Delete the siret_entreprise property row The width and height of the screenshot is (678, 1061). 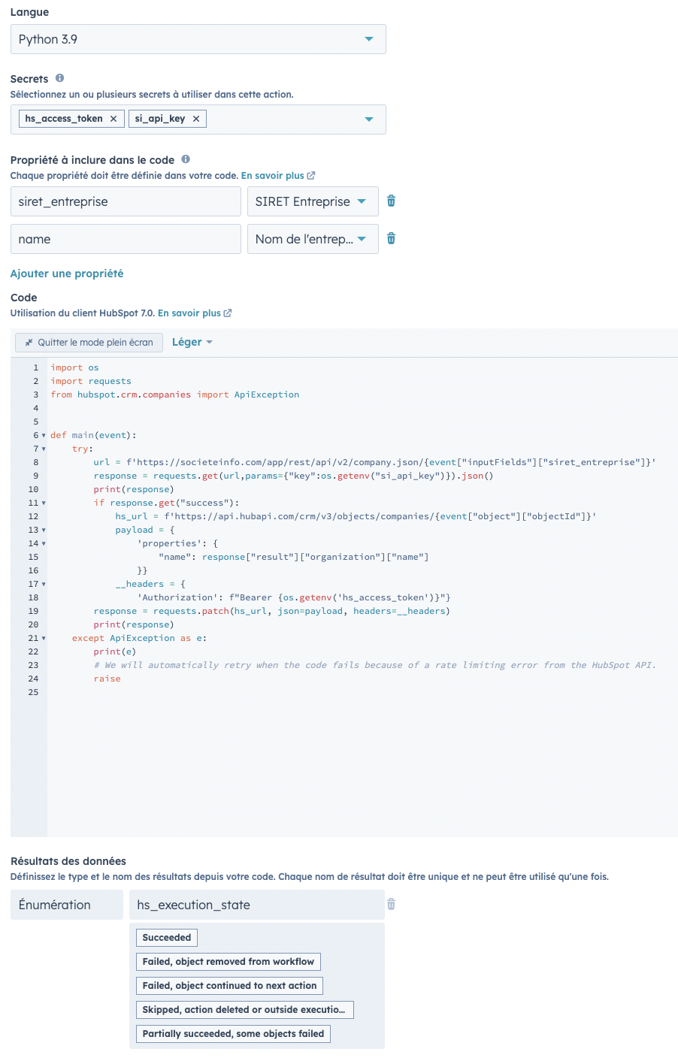[x=391, y=201]
